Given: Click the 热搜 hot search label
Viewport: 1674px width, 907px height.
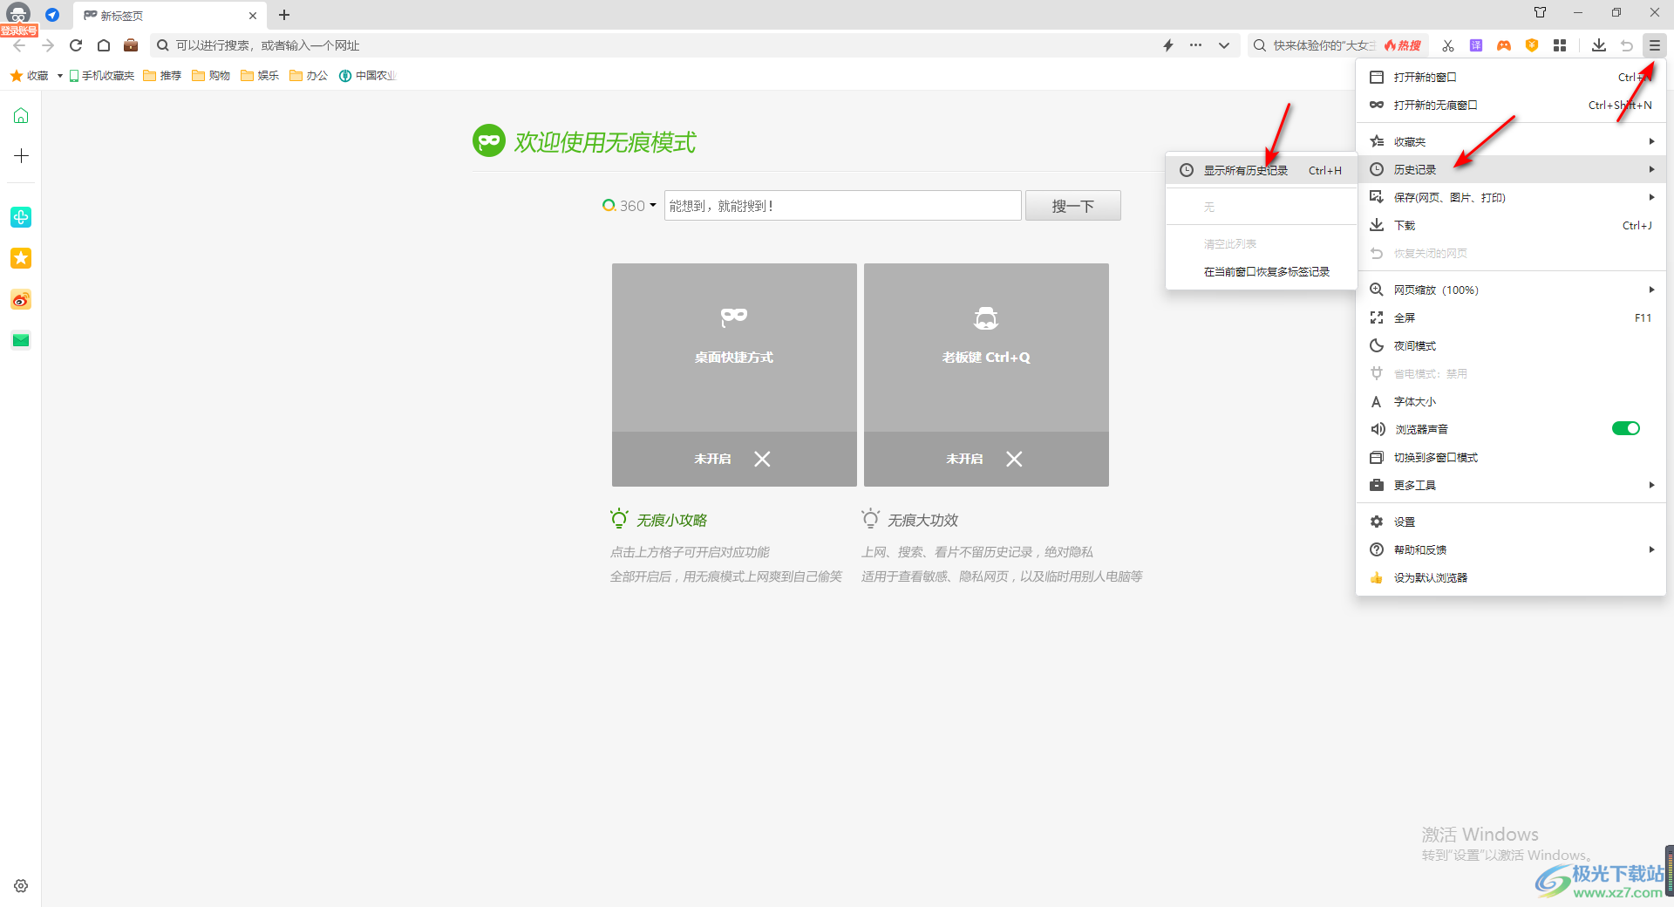Looking at the screenshot, I should pyautogui.click(x=1403, y=45).
